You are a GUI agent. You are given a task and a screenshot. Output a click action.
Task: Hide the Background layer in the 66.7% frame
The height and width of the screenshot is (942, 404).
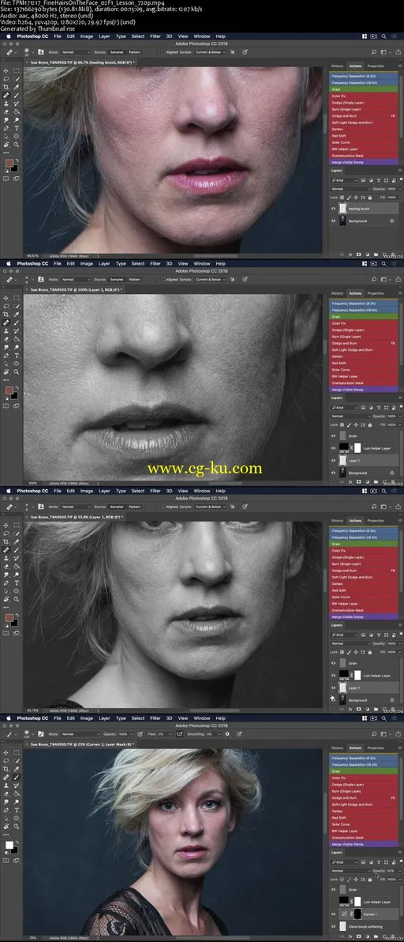click(x=333, y=221)
